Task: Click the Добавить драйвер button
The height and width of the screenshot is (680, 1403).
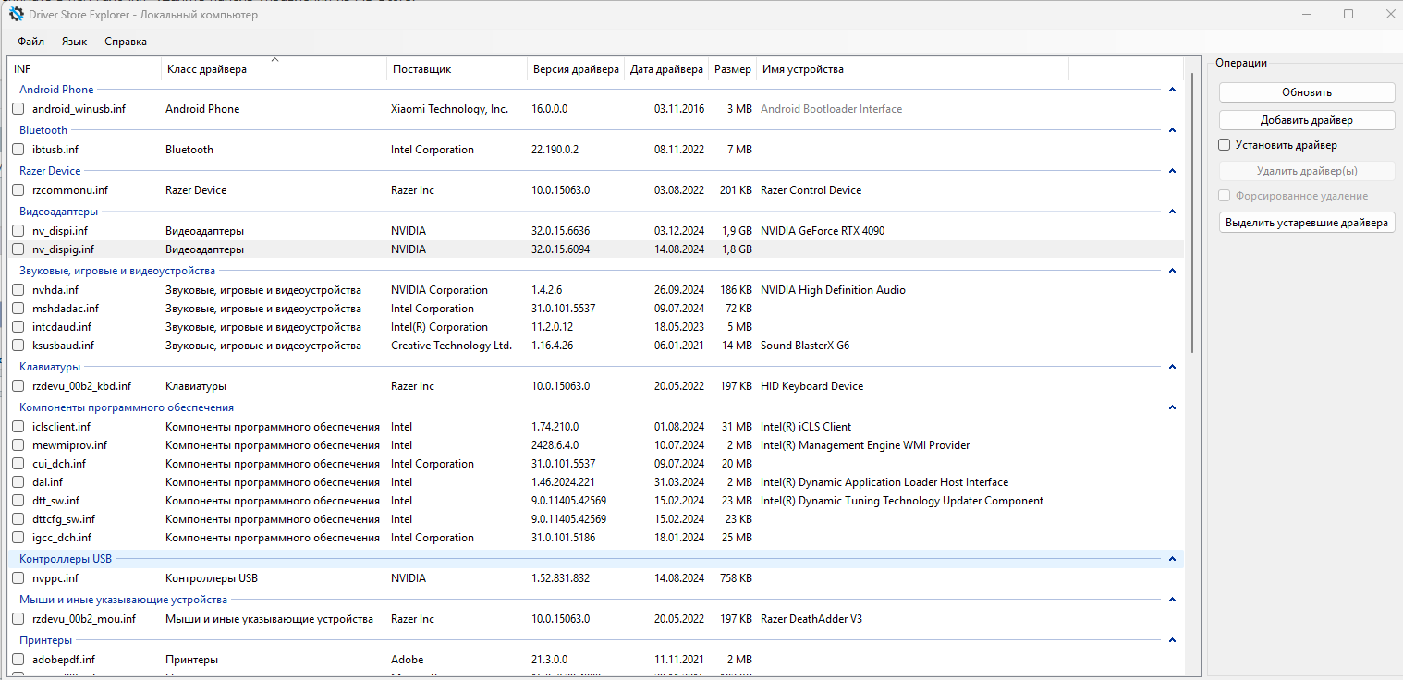Action: pos(1306,120)
